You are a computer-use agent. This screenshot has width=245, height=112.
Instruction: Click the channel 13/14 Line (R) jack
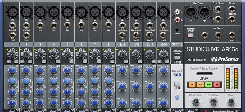(x=149, y=35)
